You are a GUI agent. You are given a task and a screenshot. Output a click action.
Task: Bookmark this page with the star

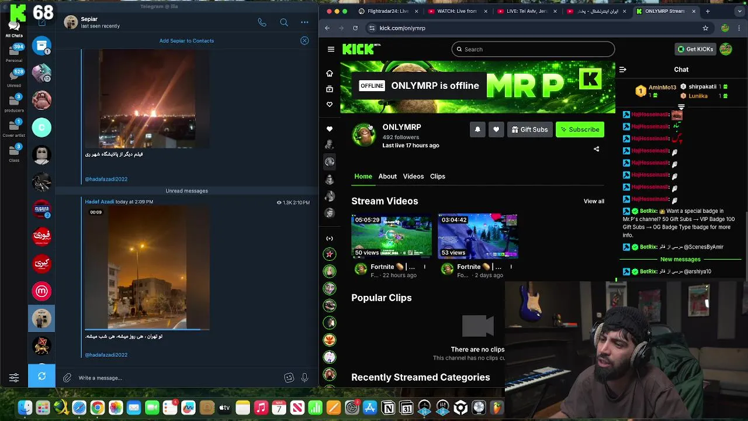pos(705,28)
